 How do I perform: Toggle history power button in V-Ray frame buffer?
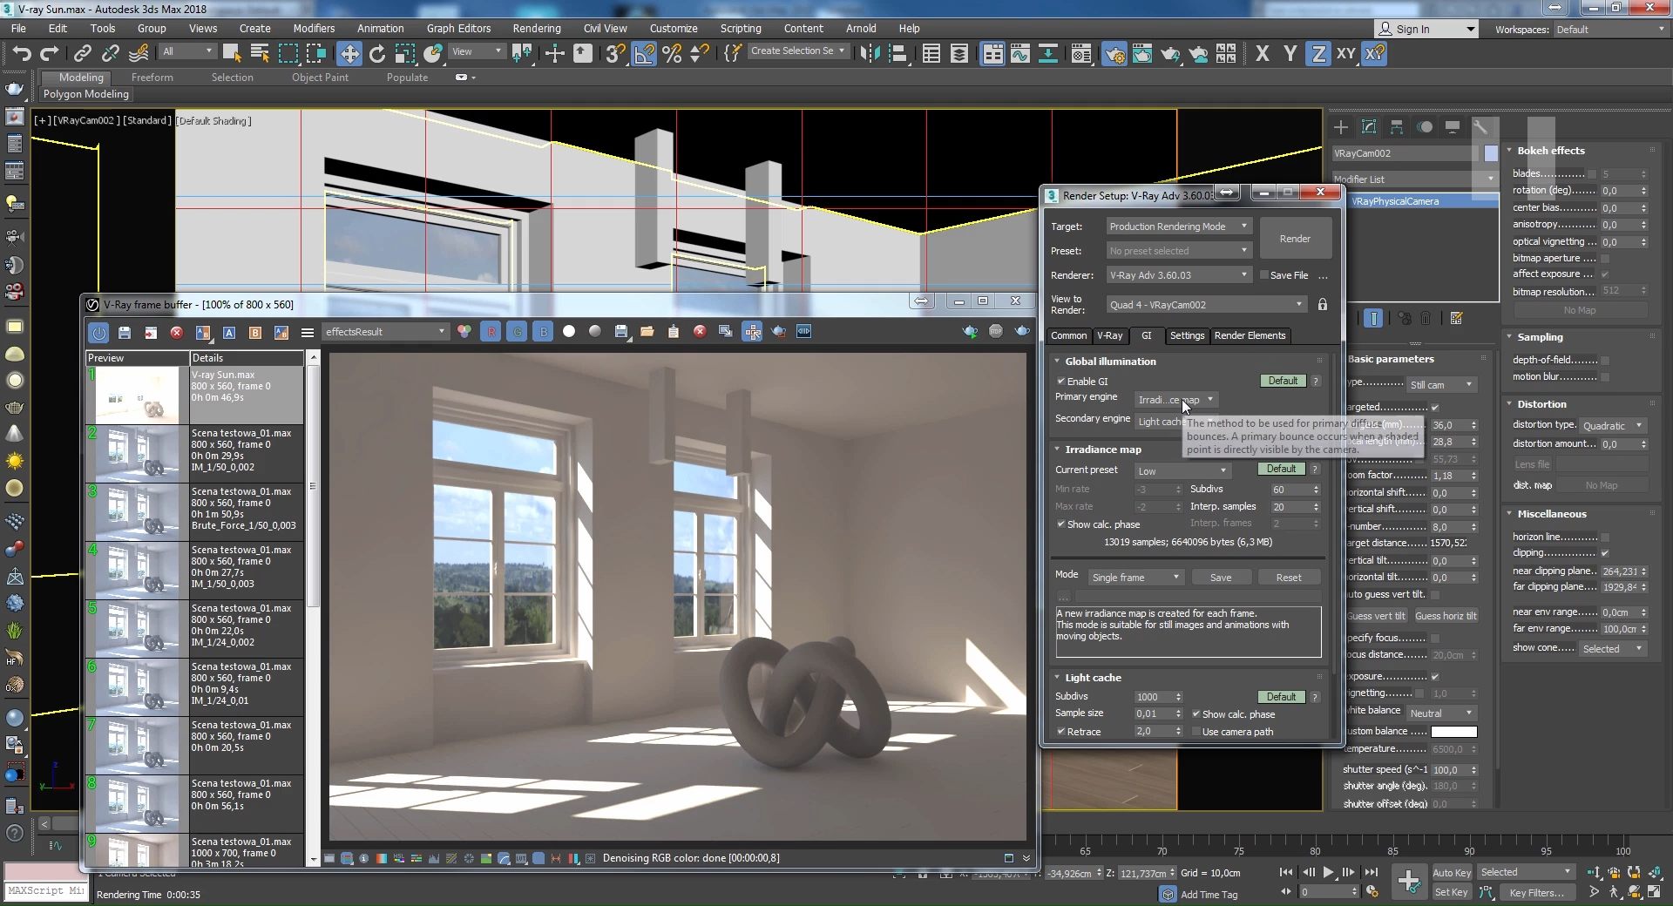(x=98, y=332)
